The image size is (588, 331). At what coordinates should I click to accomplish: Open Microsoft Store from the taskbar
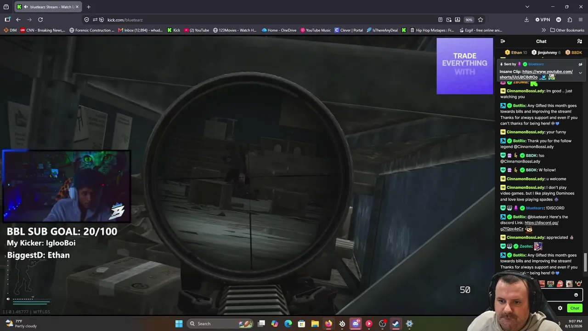click(301, 324)
